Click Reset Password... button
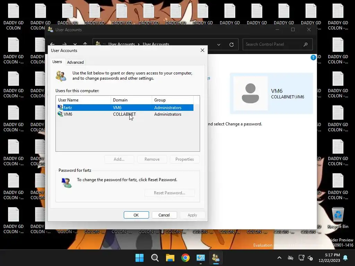This screenshot has height=266, width=355. coord(170,193)
